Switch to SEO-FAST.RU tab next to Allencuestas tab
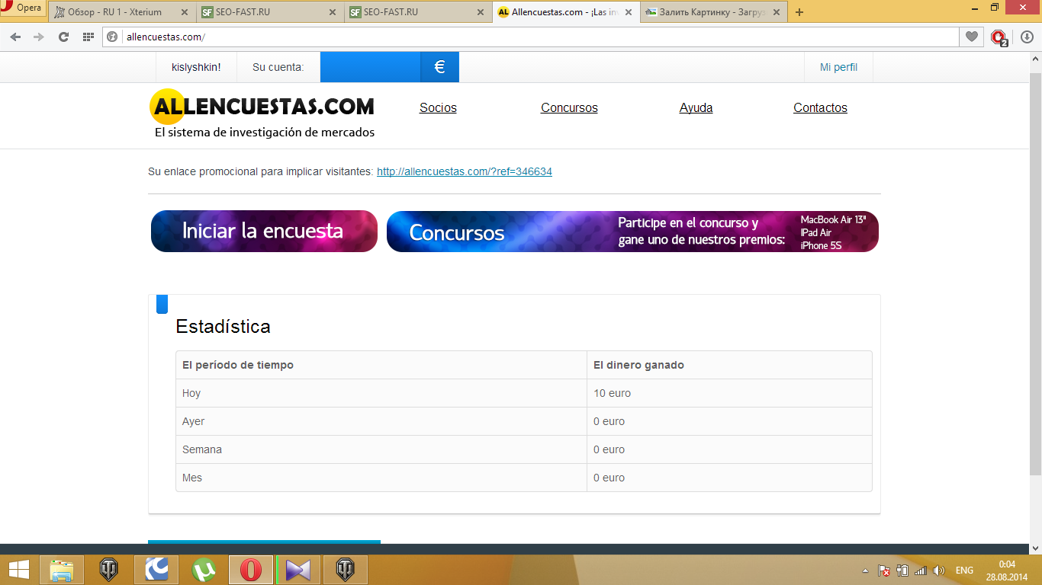This screenshot has width=1042, height=585. pyautogui.click(x=417, y=12)
